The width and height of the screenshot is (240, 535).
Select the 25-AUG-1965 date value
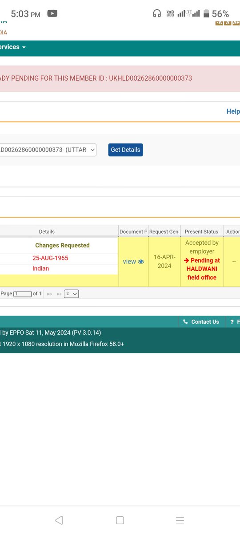coord(50,258)
